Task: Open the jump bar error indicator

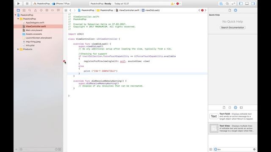Action: tap(202, 10)
